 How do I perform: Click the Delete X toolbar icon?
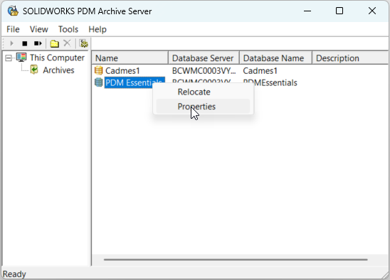(67, 43)
